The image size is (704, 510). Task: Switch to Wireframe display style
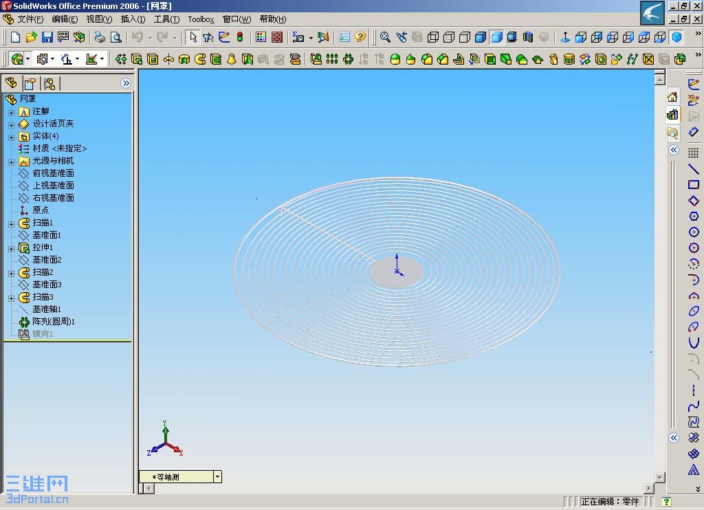click(433, 37)
